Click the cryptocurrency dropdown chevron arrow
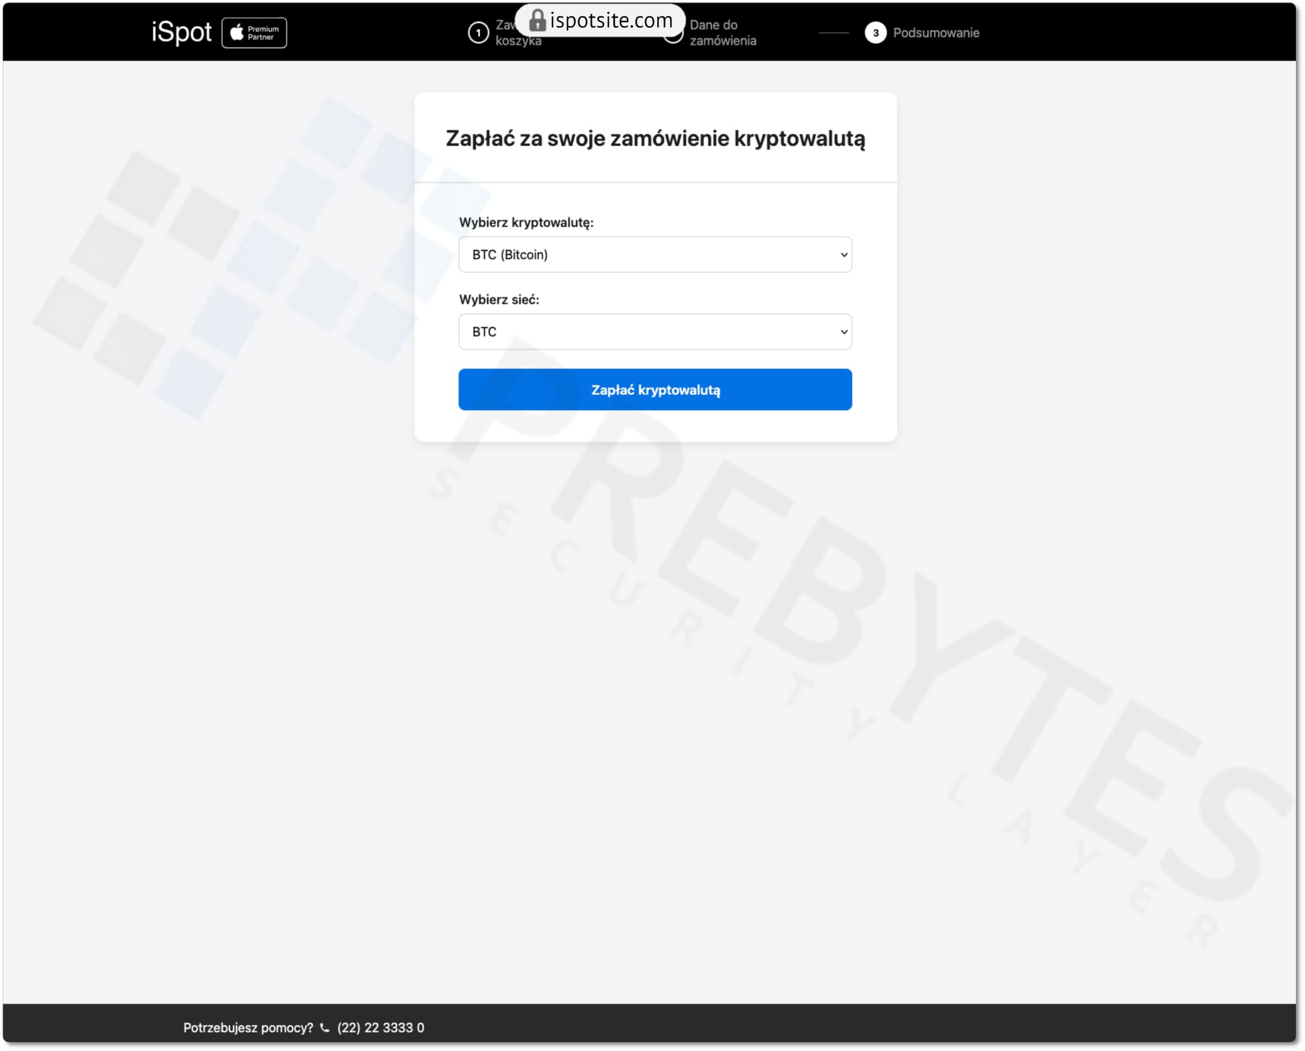Viewport: 1305px width, 1051px height. [x=843, y=255]
